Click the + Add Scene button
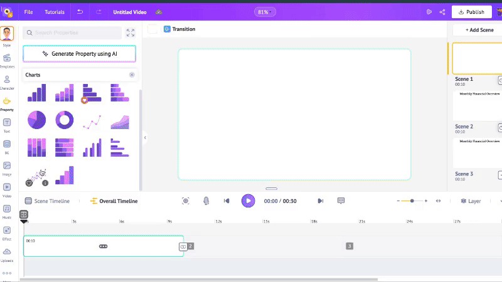Image resolution: width=502 pixels, height=282 pixels. pyautogui.click(x=479, y=30)
